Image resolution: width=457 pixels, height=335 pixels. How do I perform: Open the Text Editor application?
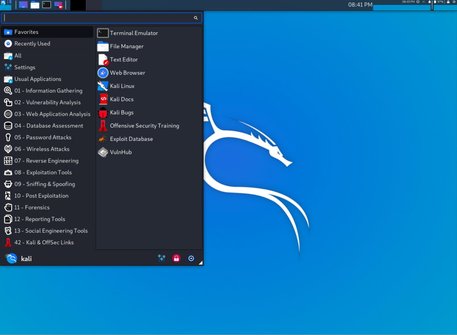coord(149,59)
